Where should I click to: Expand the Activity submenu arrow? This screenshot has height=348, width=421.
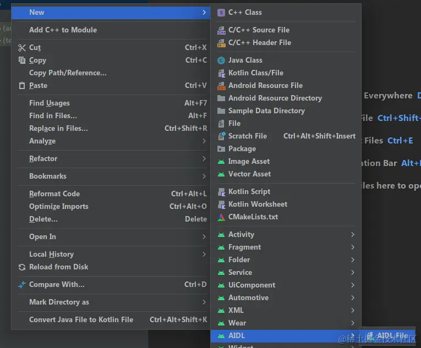pos(353,235)
